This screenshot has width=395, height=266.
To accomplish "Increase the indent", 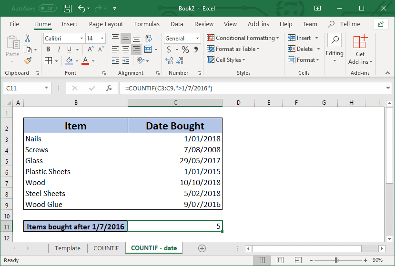I will pos(126,60).
